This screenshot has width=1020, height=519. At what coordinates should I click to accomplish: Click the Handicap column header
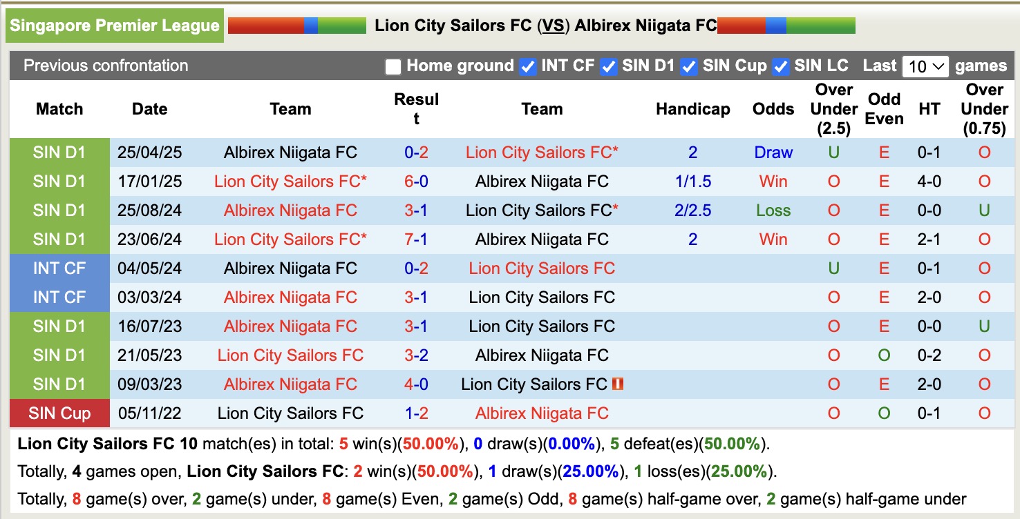click(x=692, y=109)
